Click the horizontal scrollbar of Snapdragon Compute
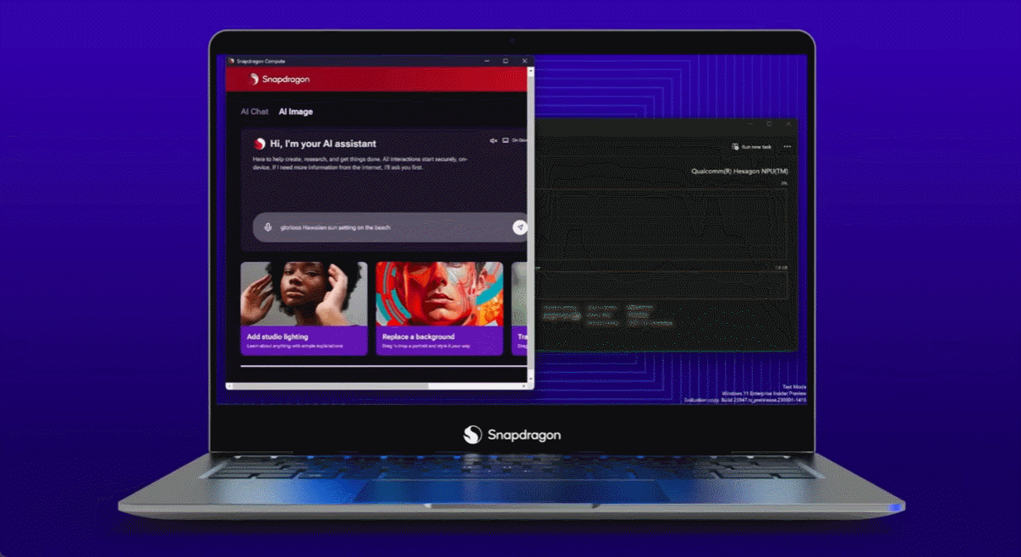This screenshot has width=1021, height=557. [330, 386]
